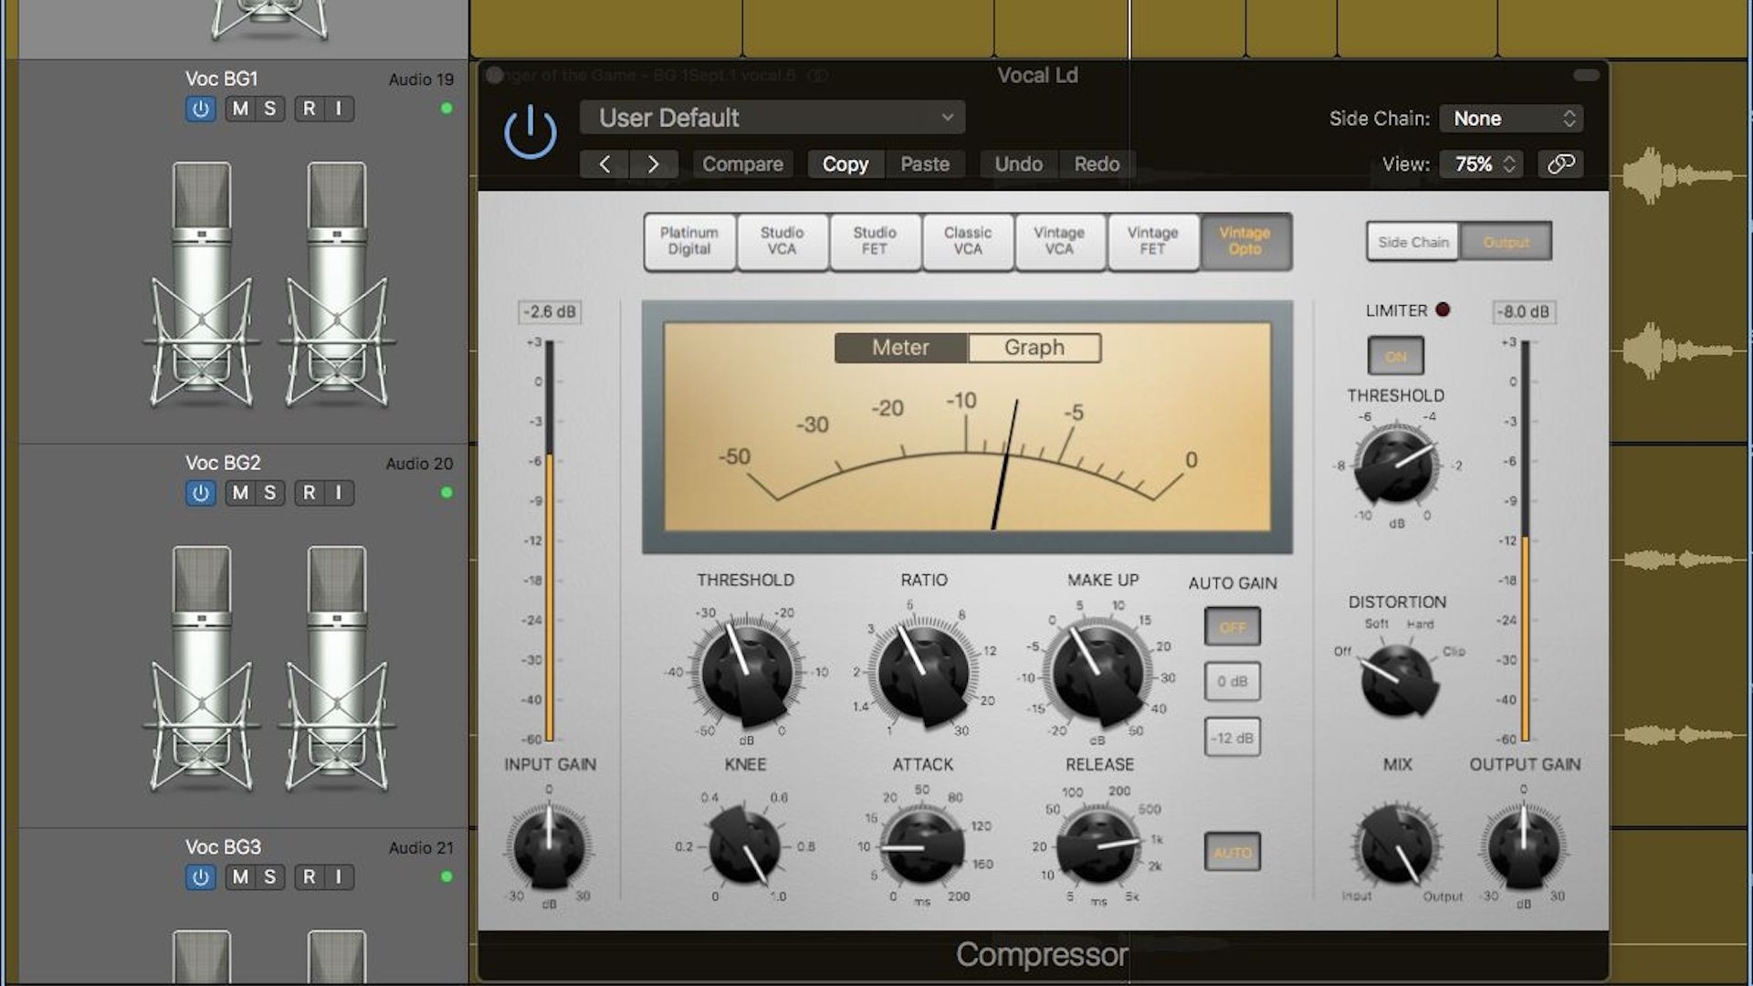Record-enable the Voc BG3 track
The image size is (1753, 986).
pyautogui.click(x=310, y=877)
